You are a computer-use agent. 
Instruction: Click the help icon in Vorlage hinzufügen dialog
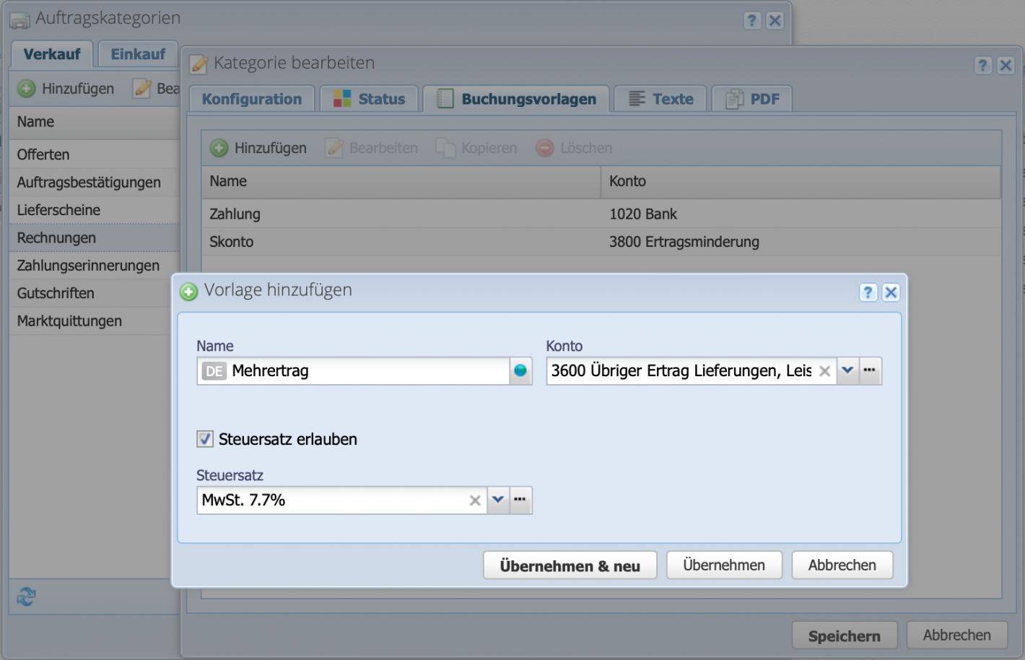coord(868,292)
